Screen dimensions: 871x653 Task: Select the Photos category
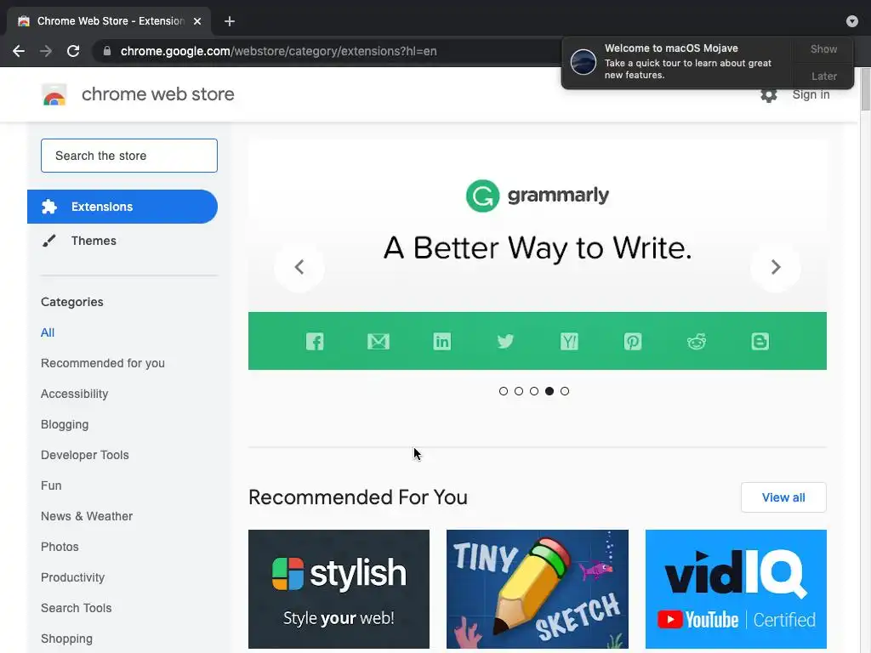pos(60,547)
